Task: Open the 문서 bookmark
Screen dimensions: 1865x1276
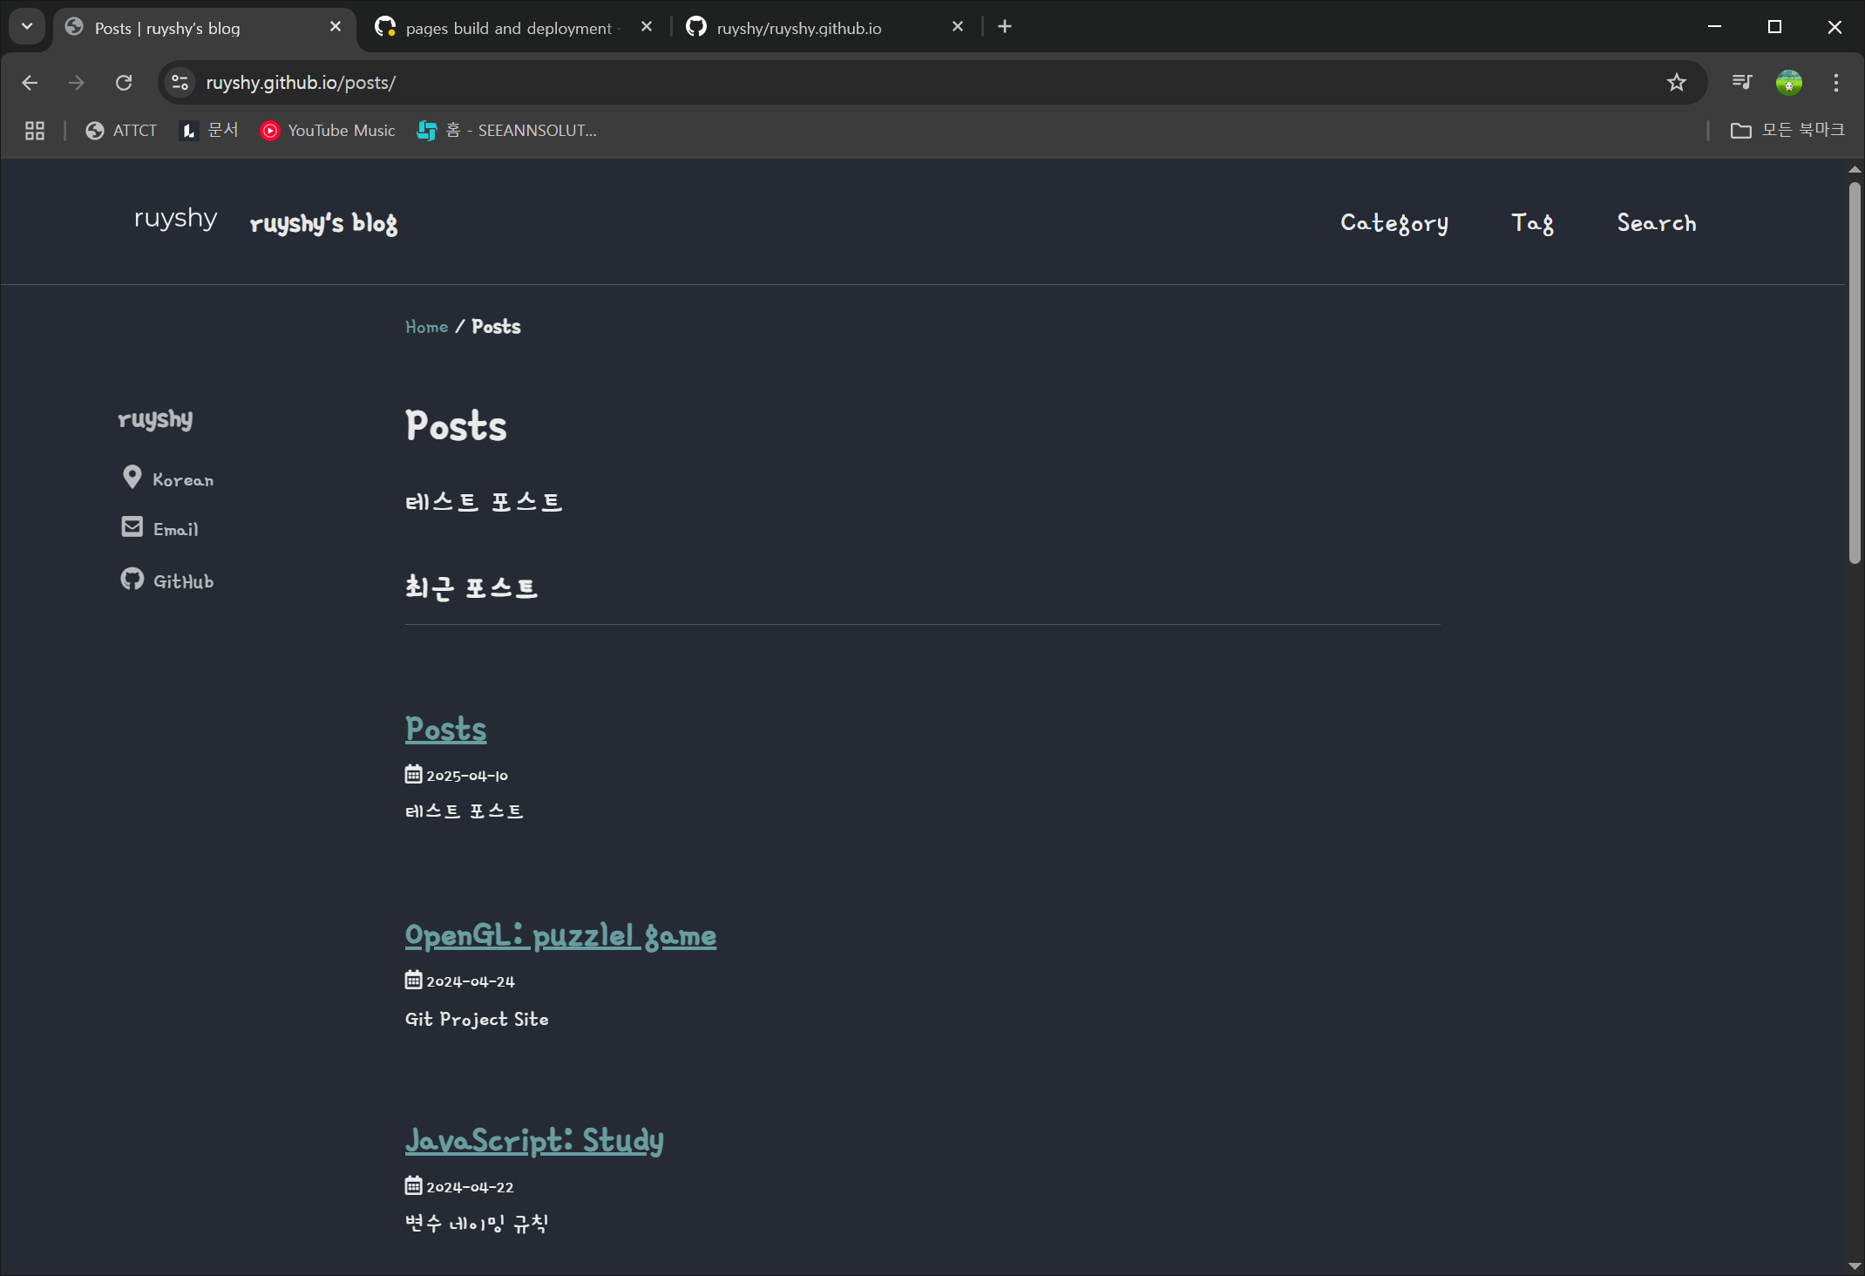Action: 188,130
